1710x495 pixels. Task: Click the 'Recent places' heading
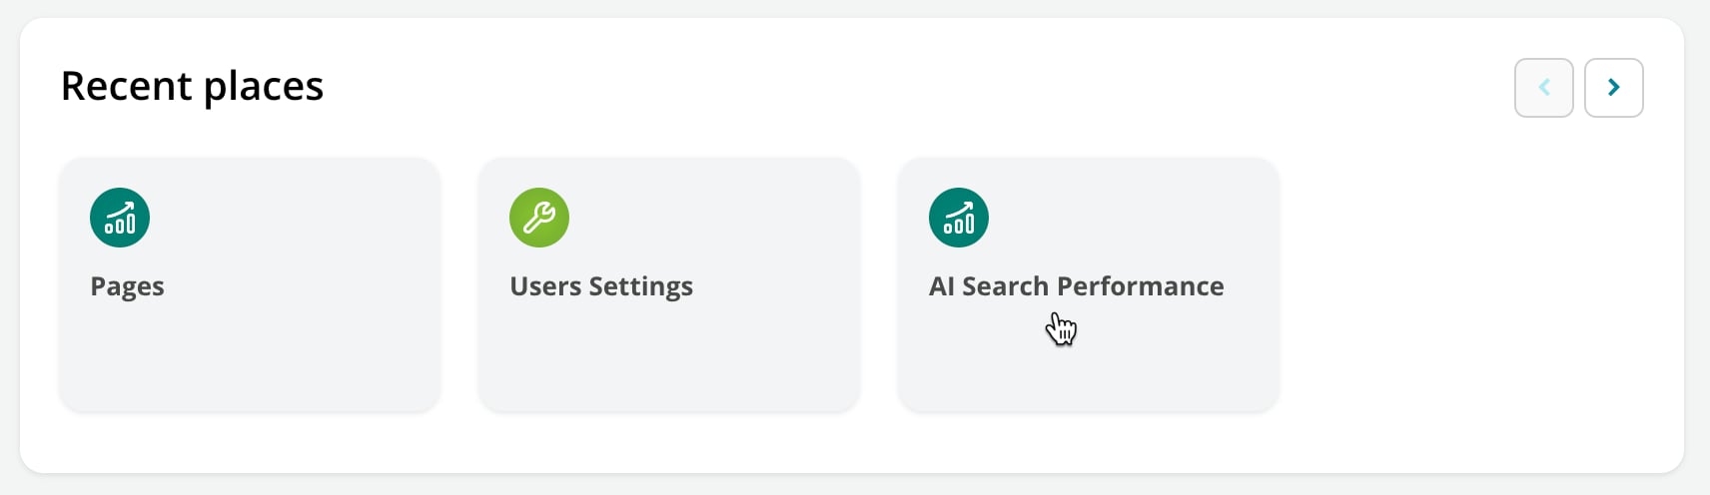click(192, 86)
